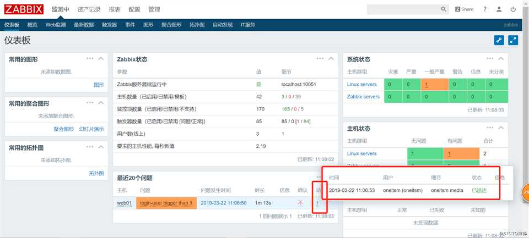This screenshot has width=529, height=238.
Task: Select the 拓扑图 submenu tab
Action: tap(197, 25)
